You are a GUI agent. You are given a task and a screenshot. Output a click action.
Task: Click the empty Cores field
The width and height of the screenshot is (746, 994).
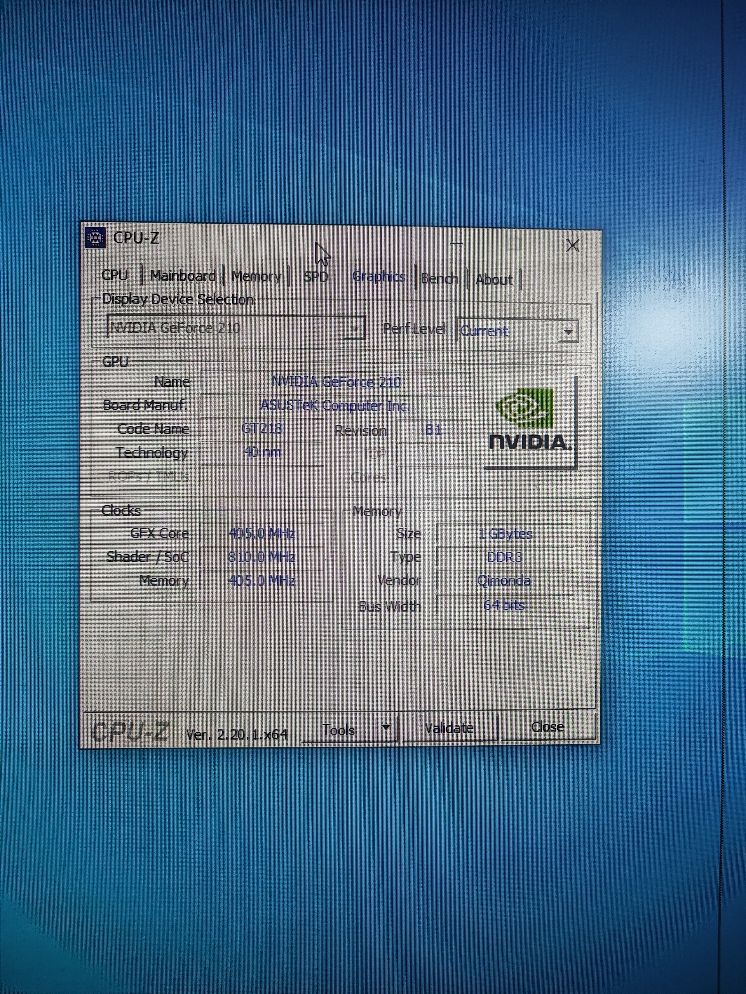pos(434,478)
